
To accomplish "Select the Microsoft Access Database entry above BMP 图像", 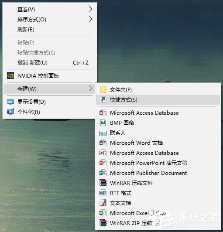I will [x=158, y=113].
